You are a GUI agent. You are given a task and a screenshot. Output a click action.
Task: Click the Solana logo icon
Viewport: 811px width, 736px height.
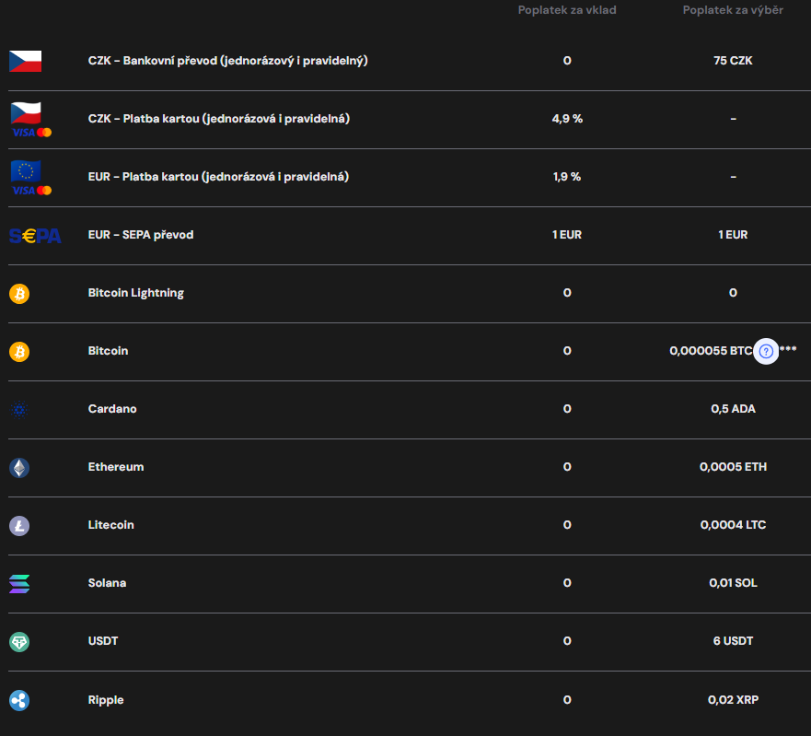pos(19,584)
